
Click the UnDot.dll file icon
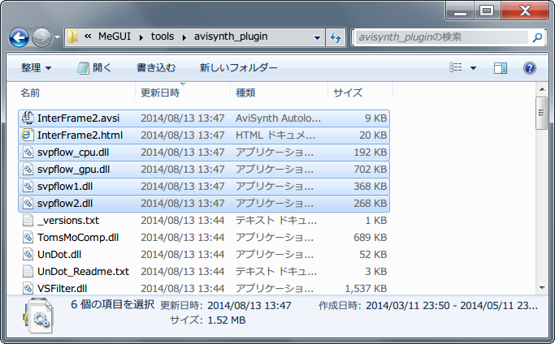click(x=28, y=254)
